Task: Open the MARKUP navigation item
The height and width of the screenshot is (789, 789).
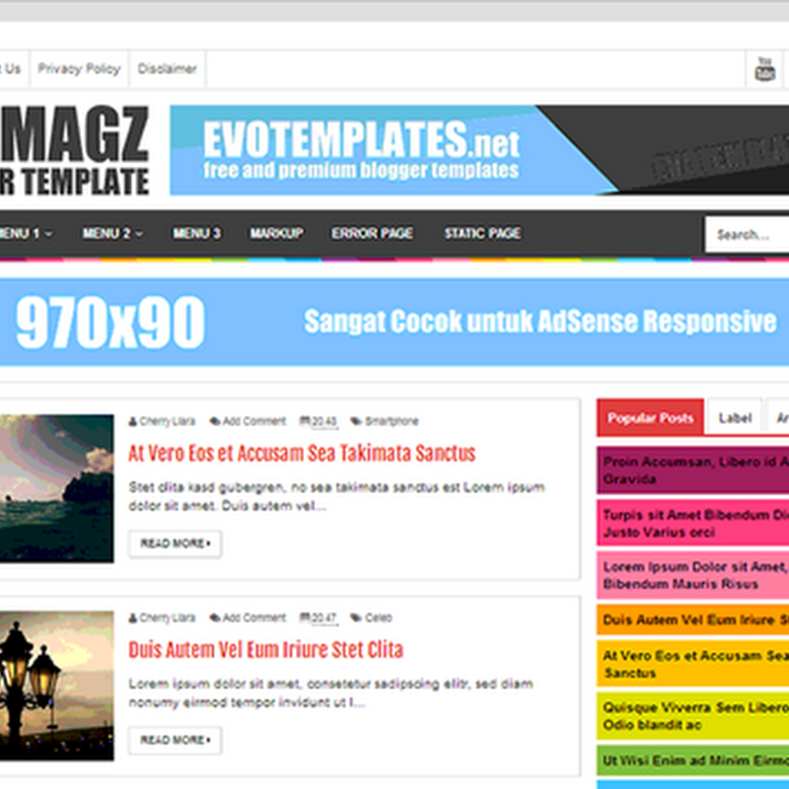Action: (x=277, y=234)
